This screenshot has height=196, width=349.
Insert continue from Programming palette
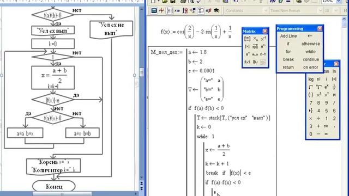[311, 59]
